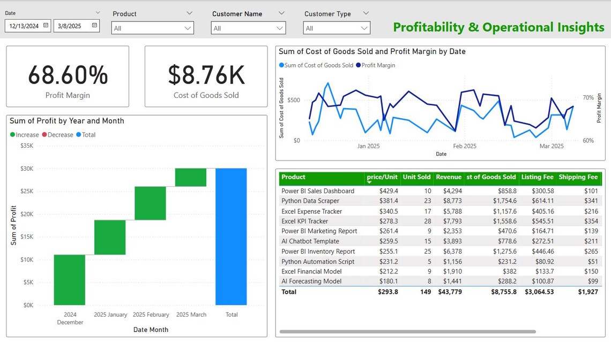
Task: Select the AI Chatbot Template row
Action: (x=440, y=241)
